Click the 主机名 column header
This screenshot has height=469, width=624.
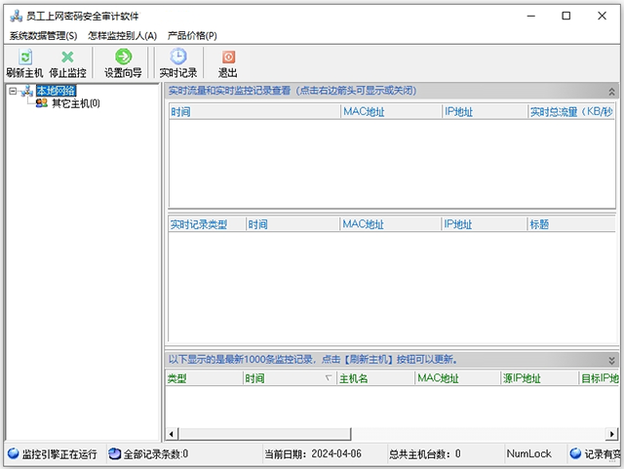tap(375, 377)
